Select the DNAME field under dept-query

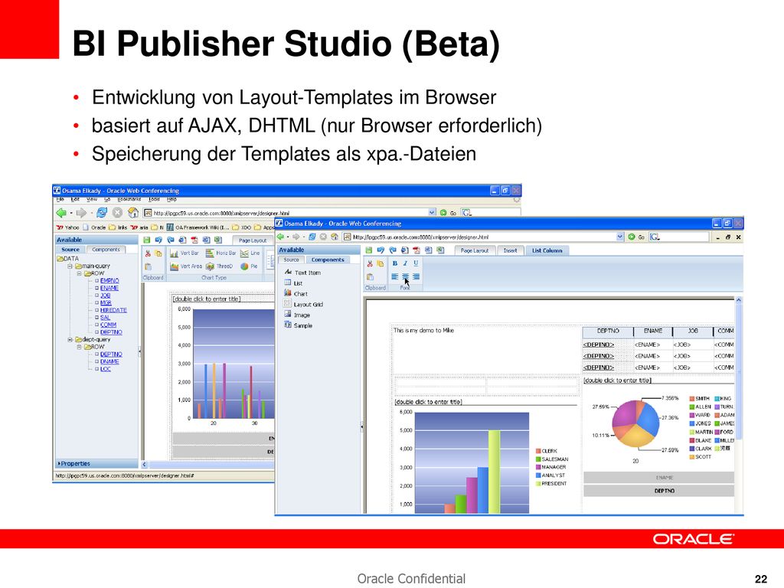(x=109, y=362)
